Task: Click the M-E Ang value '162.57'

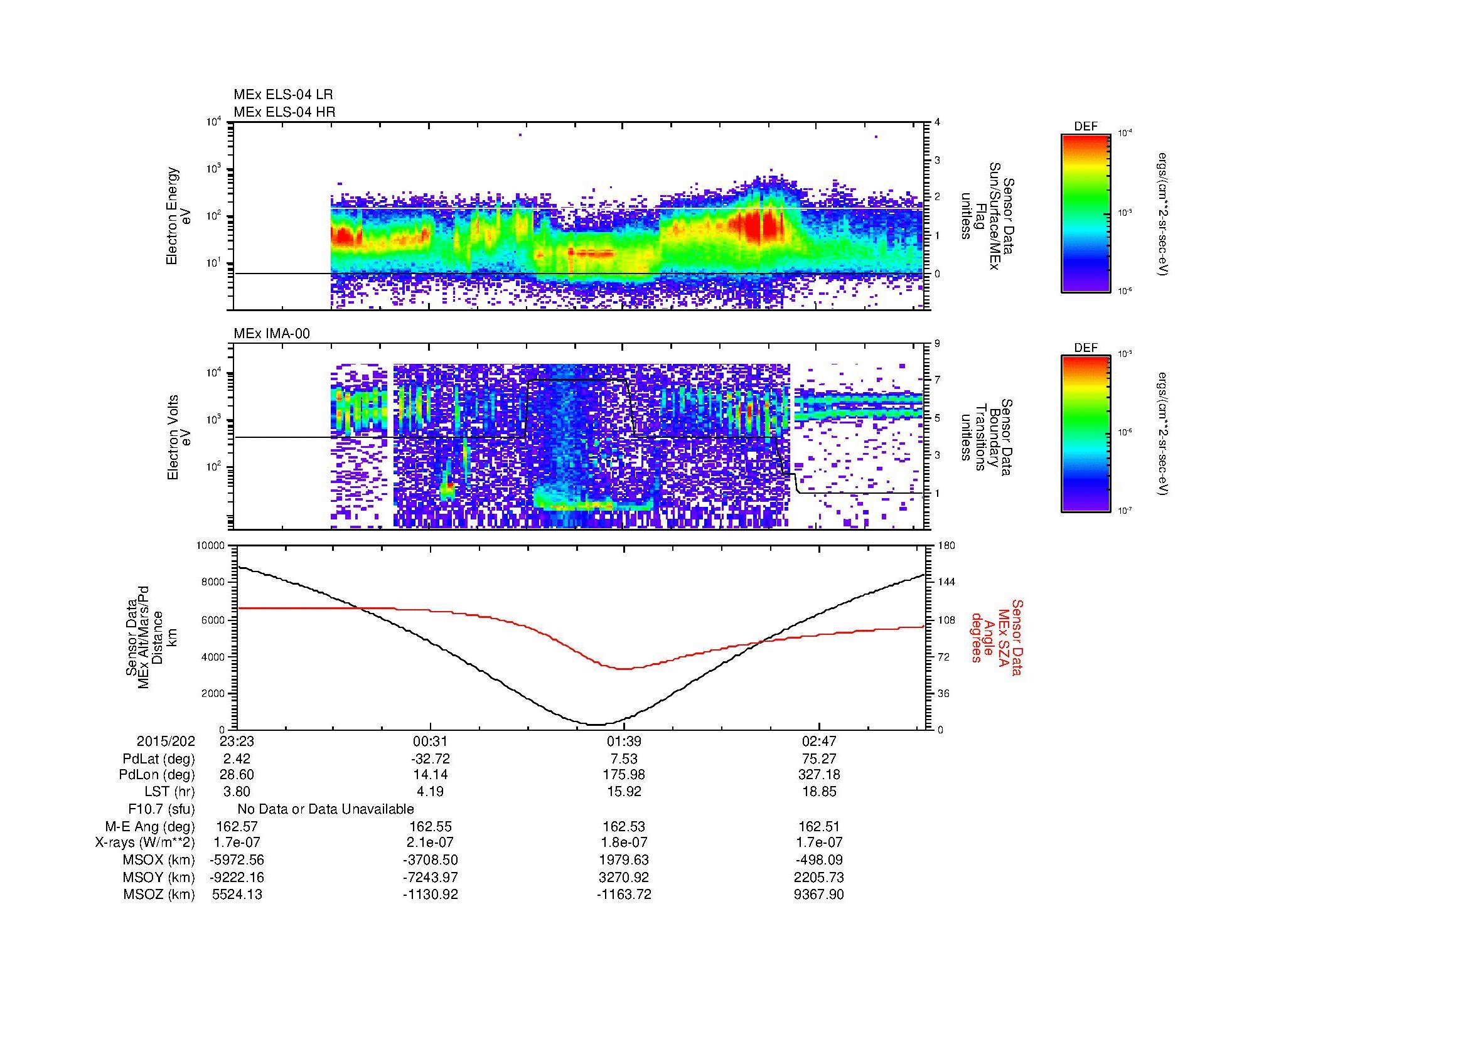Action: tap(237, 827)
